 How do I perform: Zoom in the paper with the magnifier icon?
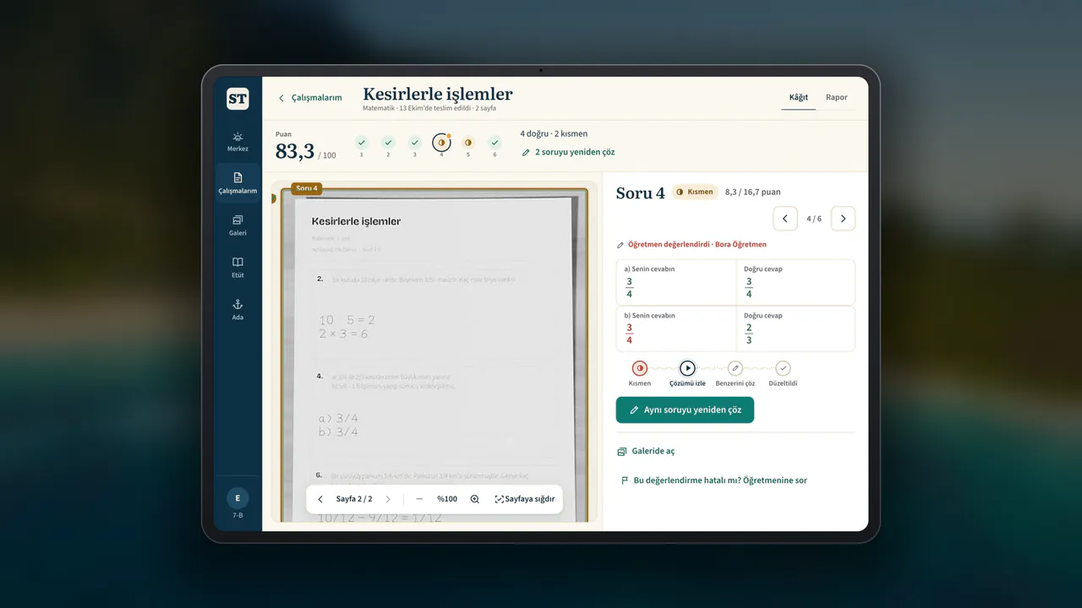click(x=475, y=499)
